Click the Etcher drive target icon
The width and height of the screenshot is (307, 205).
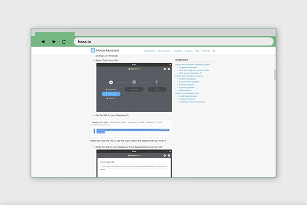[134, 82]
